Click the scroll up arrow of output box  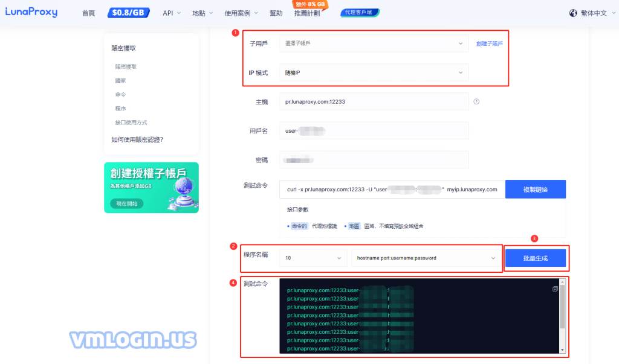[562, 282]
